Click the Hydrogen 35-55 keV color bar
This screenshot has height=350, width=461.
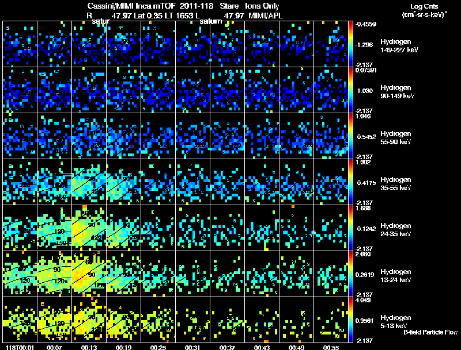pyautogui.click(x=350, y=182)
